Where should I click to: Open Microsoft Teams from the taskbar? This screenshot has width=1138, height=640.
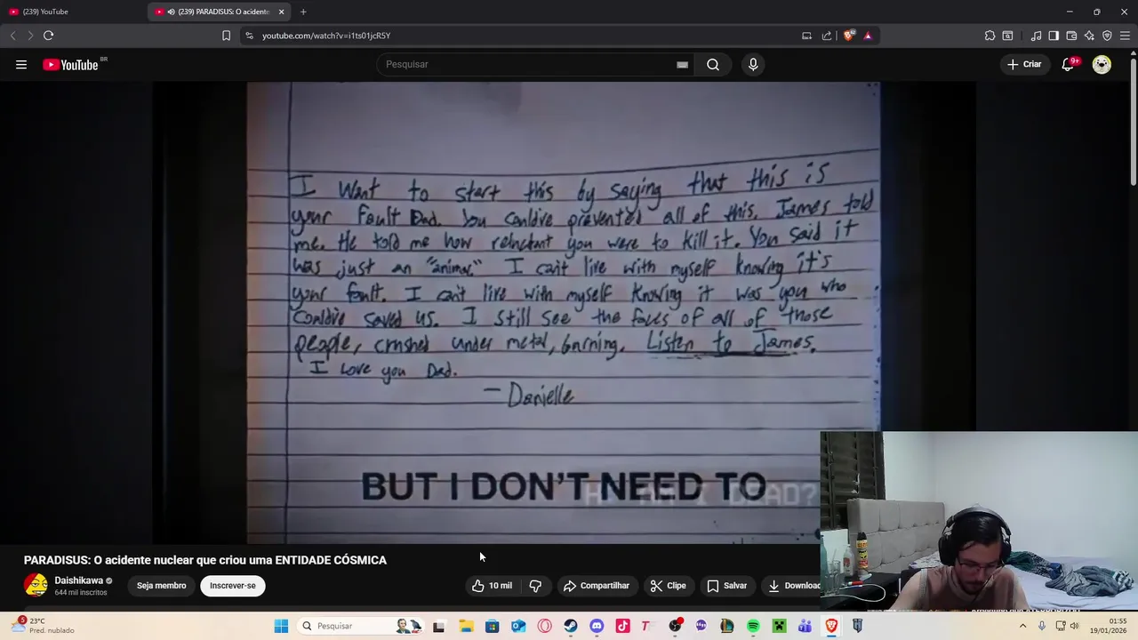click(805, 626)
